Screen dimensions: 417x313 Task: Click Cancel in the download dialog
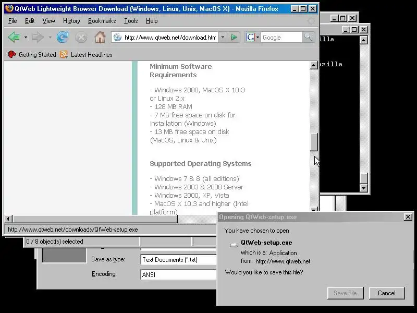(387, 293)
